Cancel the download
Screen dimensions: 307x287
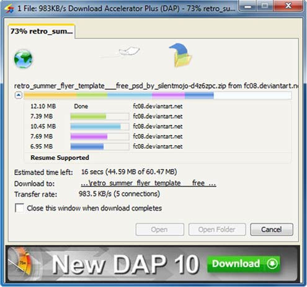point(272,229)
